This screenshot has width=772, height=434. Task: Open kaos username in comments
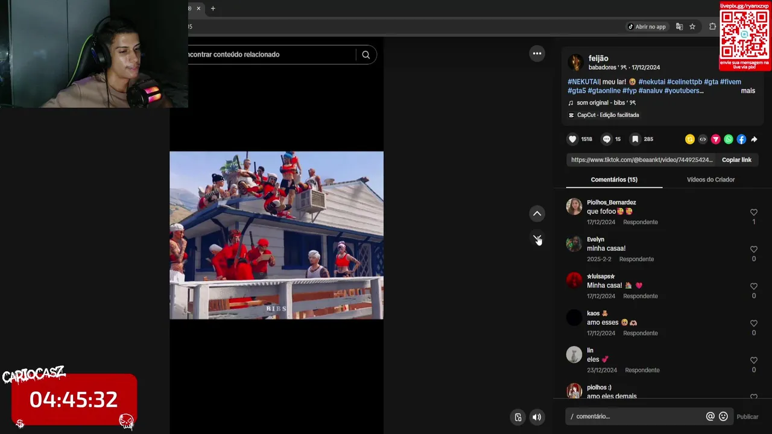pyautogui.click(x=593, y=313)
